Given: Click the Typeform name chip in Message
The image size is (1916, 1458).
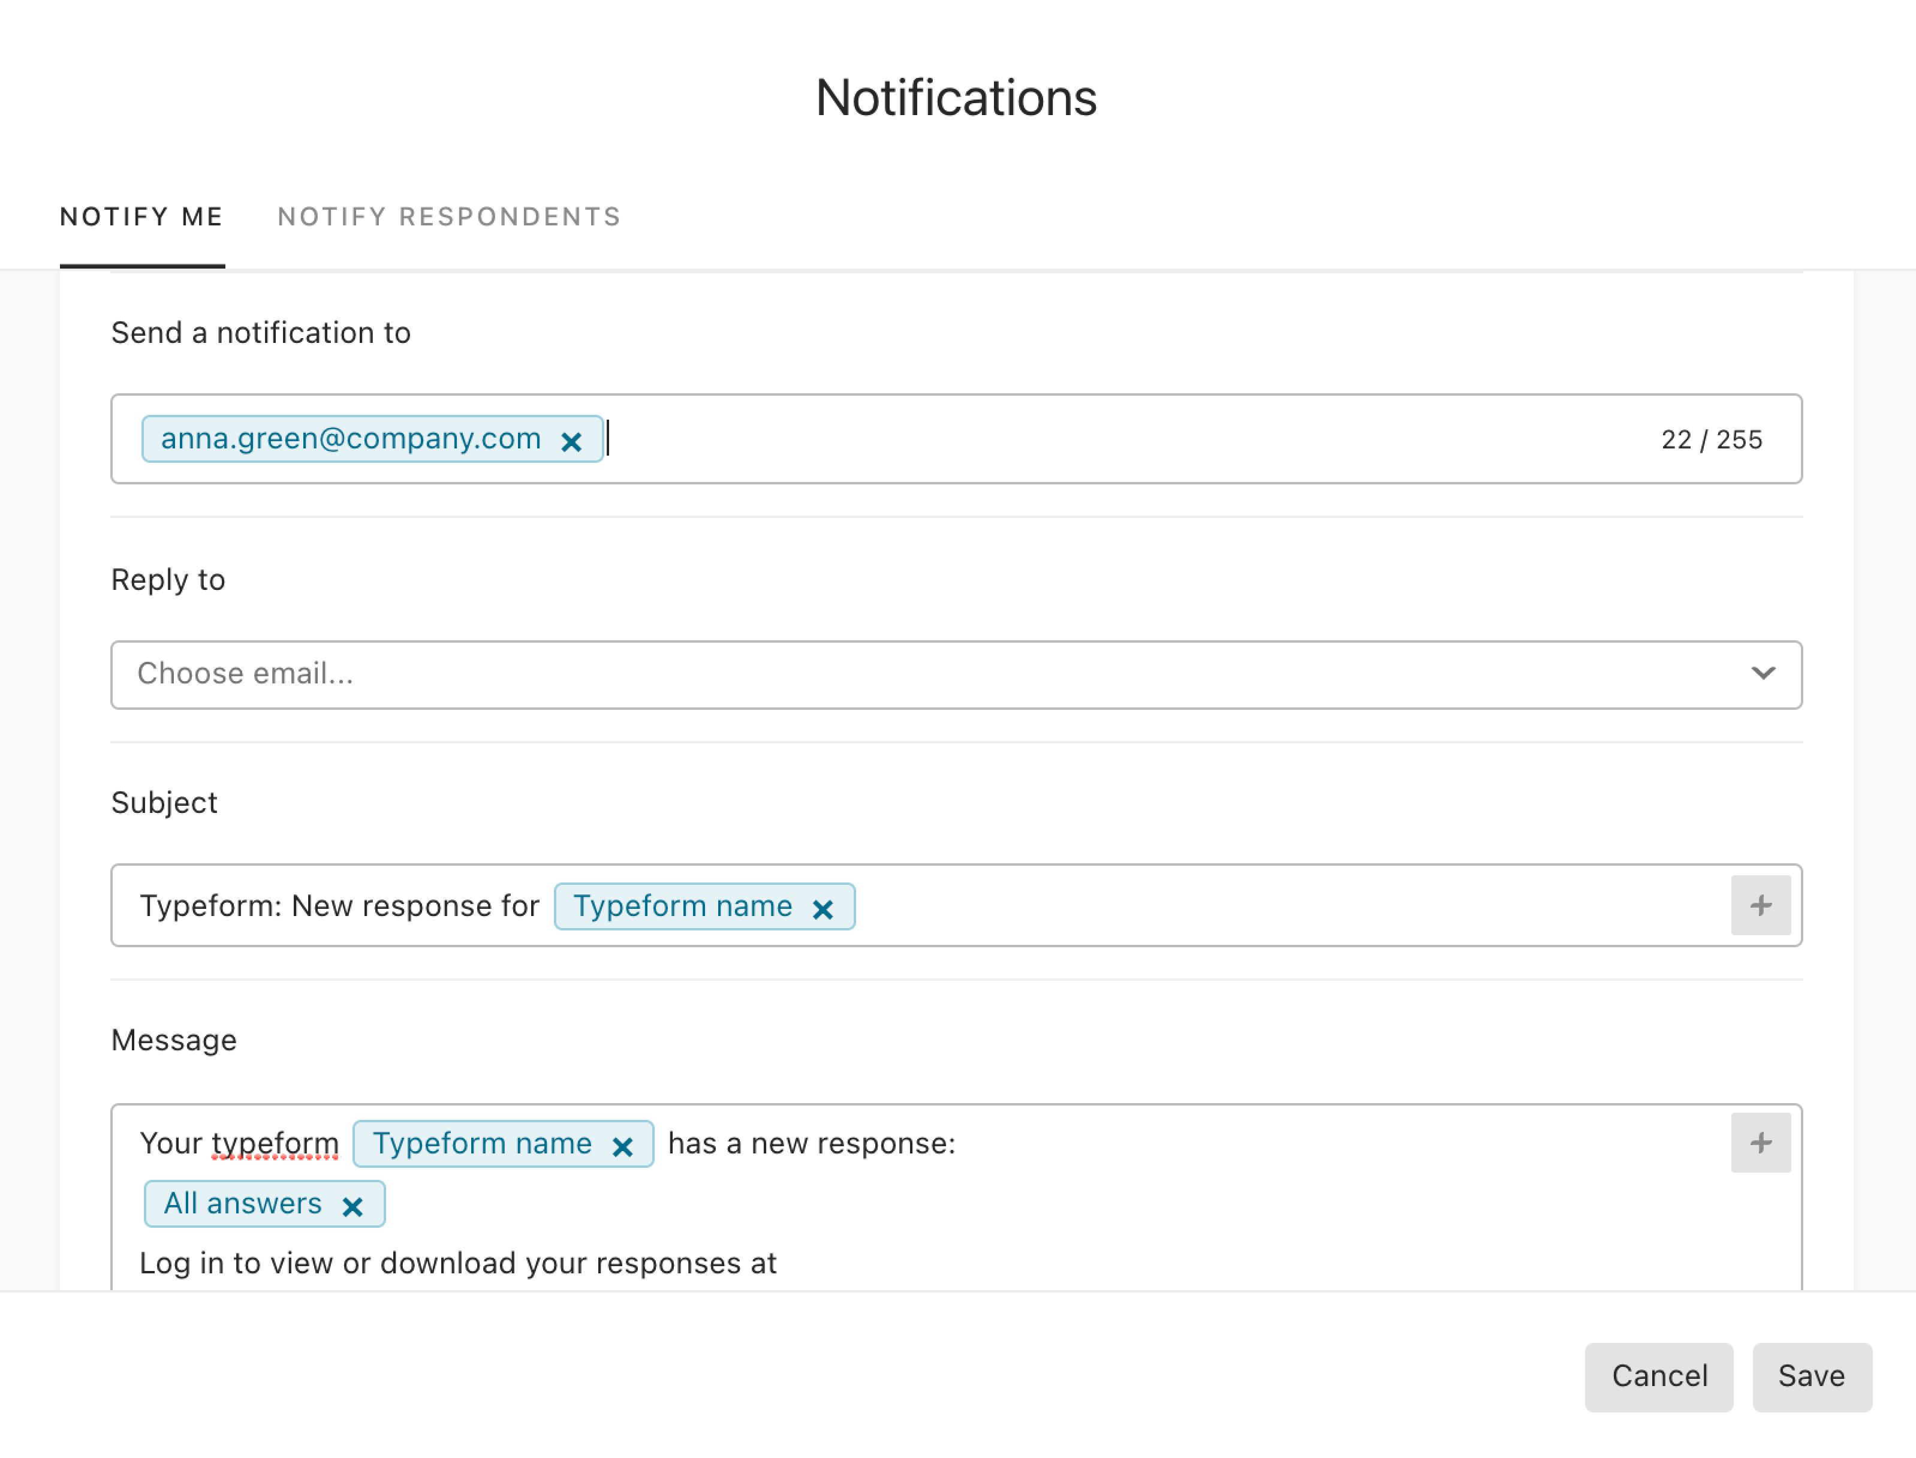Looking at the screenshot, I should click(483, 1144).
